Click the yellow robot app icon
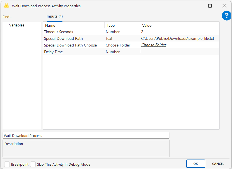 tap(6, 6)
